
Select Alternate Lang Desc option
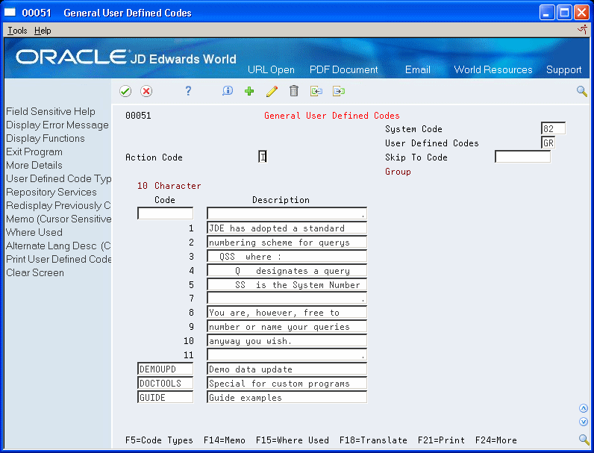(59, 246)
